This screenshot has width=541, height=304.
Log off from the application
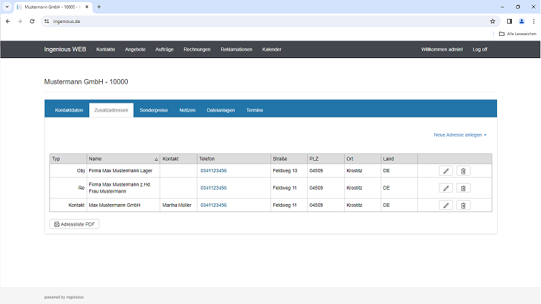pyautogui.click(x=480, y=49)
